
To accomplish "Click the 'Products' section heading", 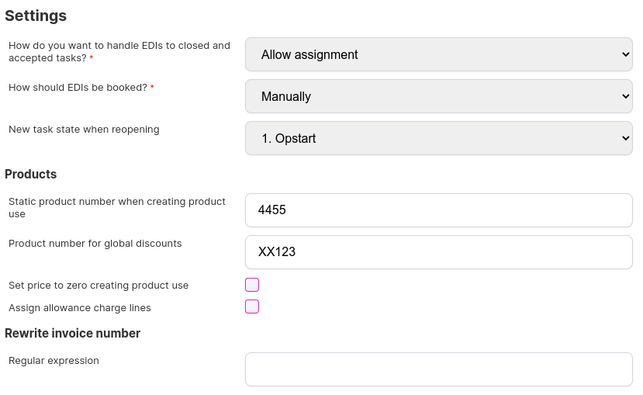I will click(x=31, y=174).
